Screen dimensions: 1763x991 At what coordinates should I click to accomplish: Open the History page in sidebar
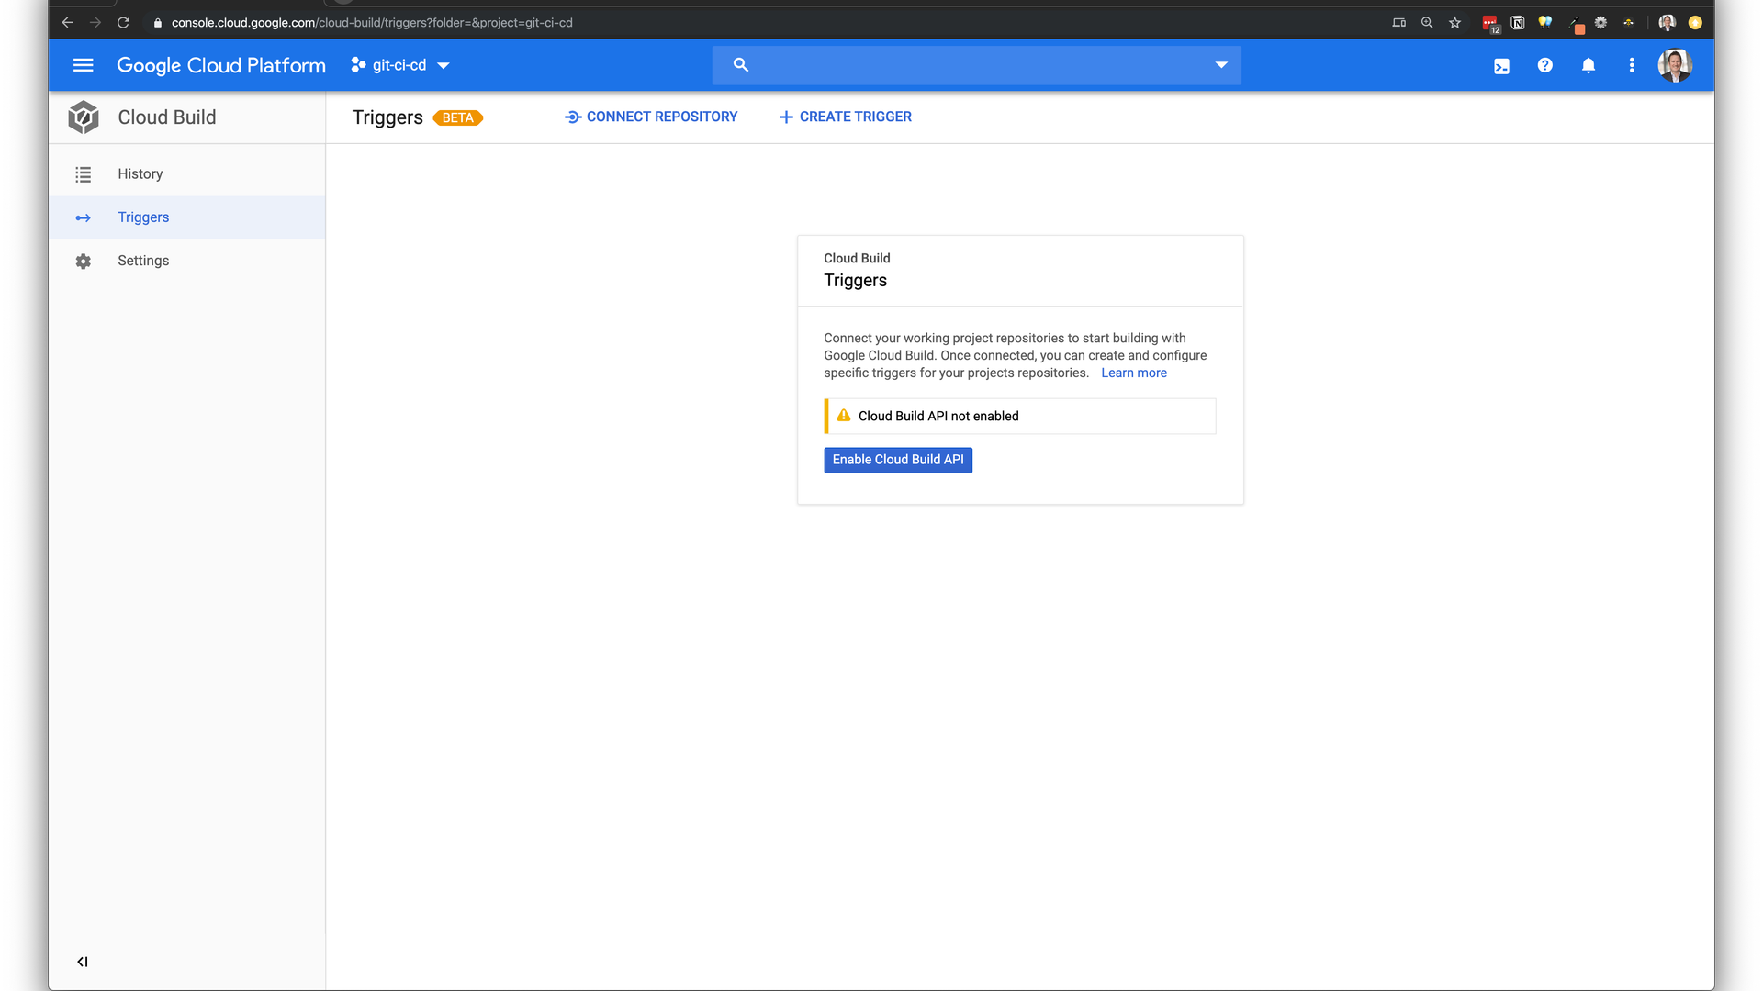140,174
